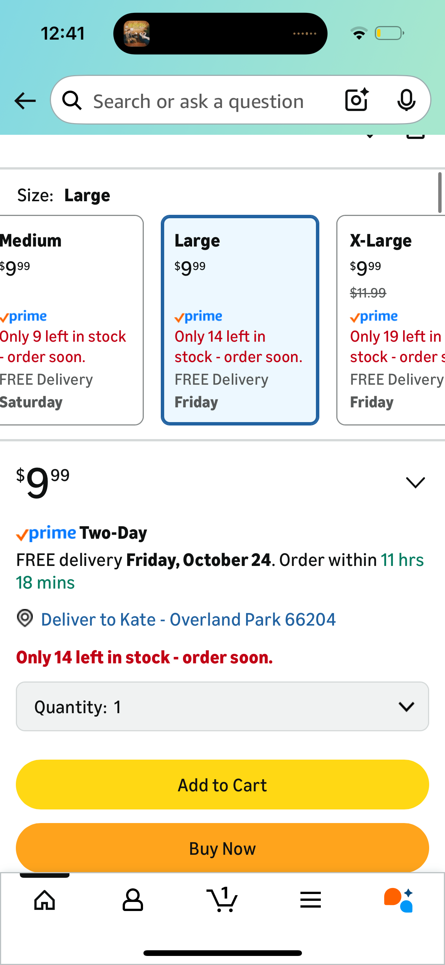The width and height of the screenshot is (445, 965).
Task: Go to Home tab in bottom bar
Action: point(45,900)
